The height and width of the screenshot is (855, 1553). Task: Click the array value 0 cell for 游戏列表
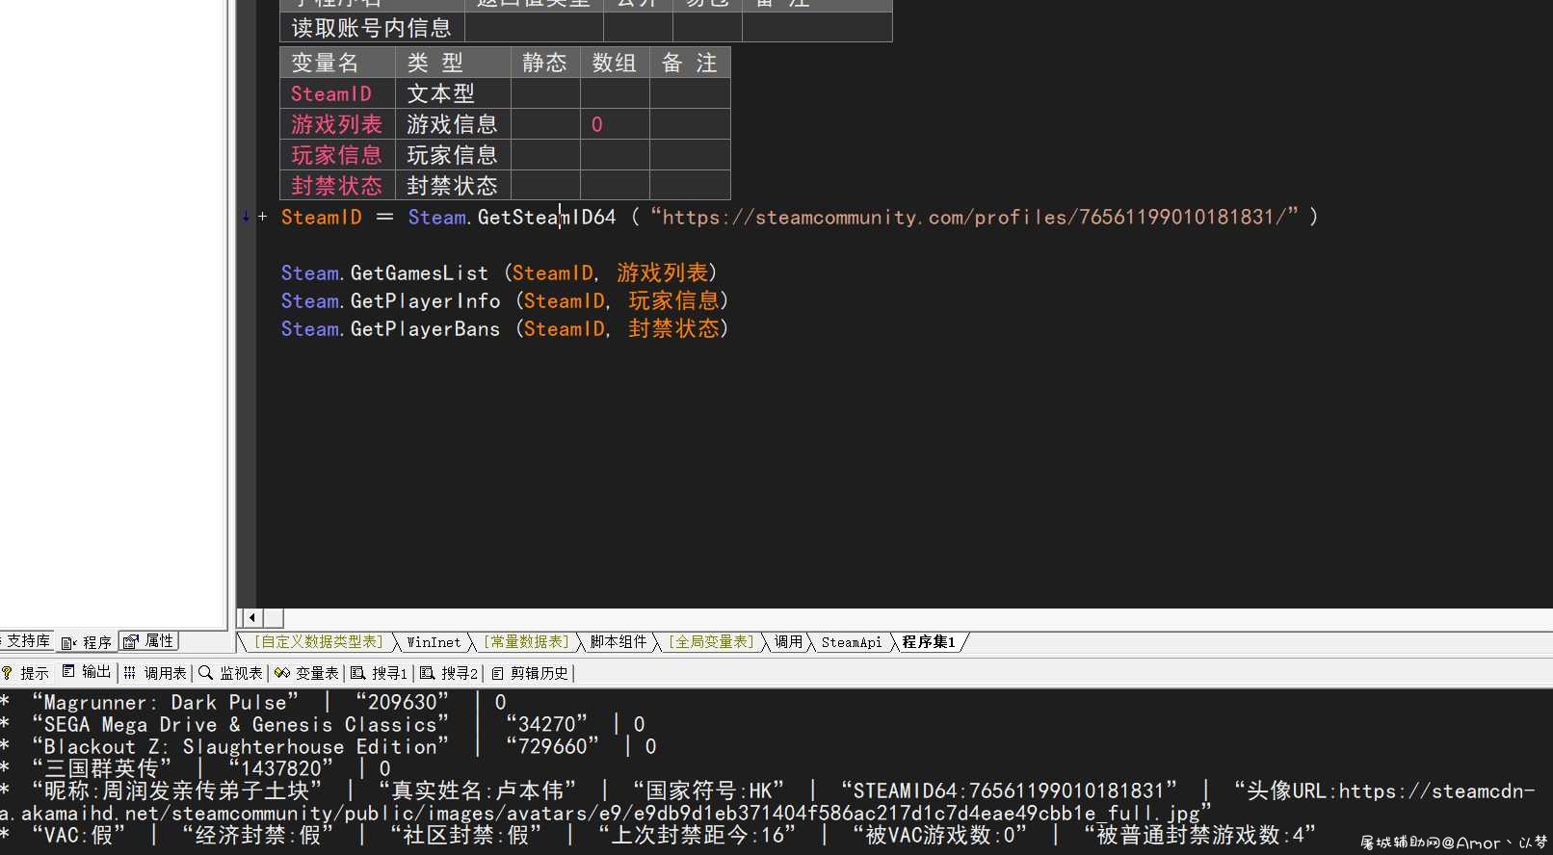615,124
